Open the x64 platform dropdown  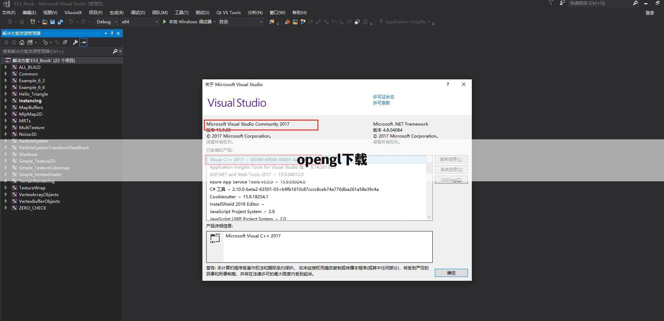pos(157,22)
